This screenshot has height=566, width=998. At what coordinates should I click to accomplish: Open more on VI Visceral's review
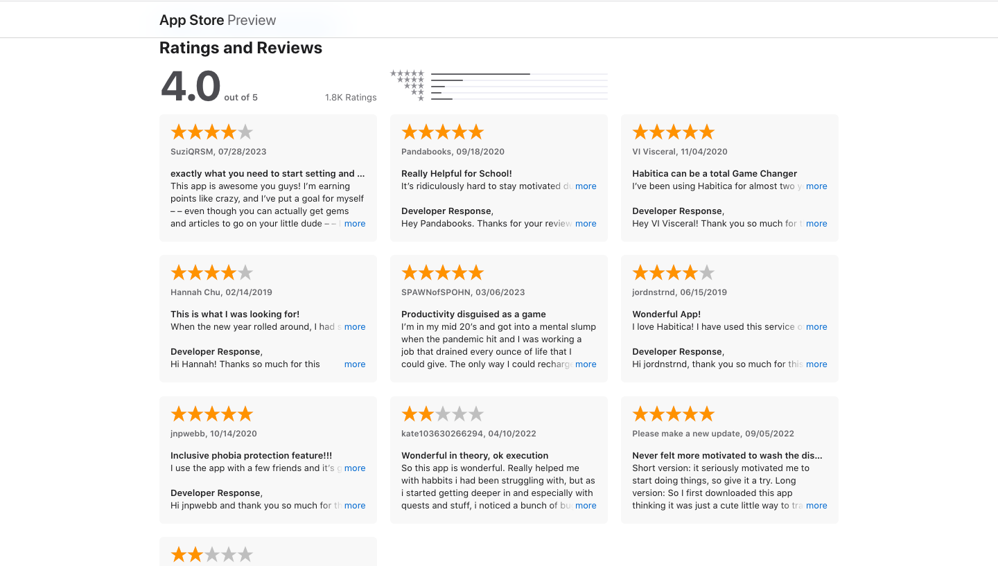pyautogui.click(x=816, y=186)
